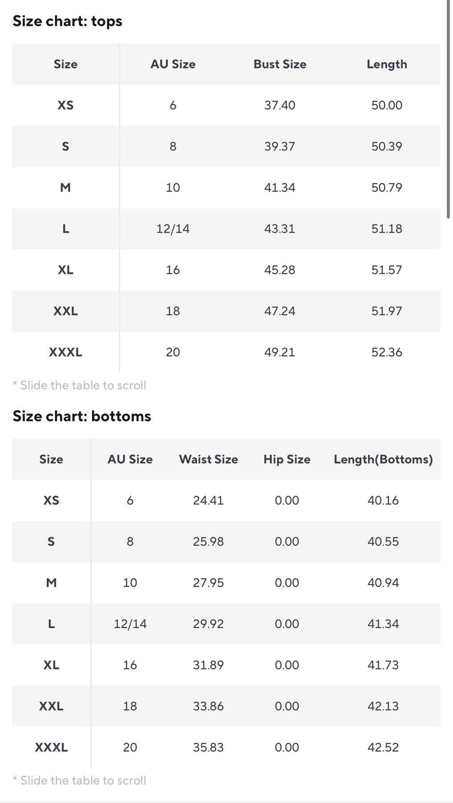
Task: Click waist size value 31.89
Action: (x=208, y=665)
